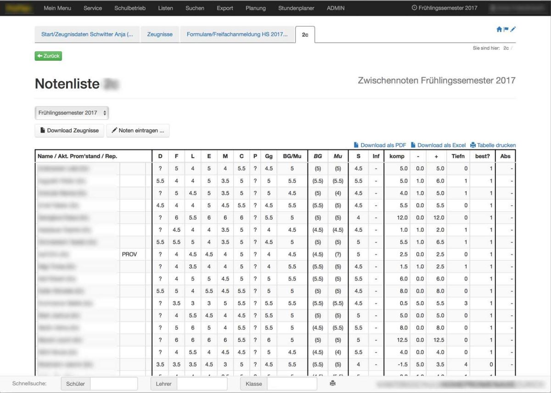Click the Noten eintragen button
Screen dimensions: 551x393
pos(138,130)
